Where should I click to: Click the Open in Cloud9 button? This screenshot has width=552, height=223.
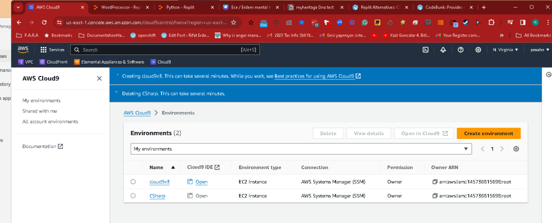click(x=424, y=134)
